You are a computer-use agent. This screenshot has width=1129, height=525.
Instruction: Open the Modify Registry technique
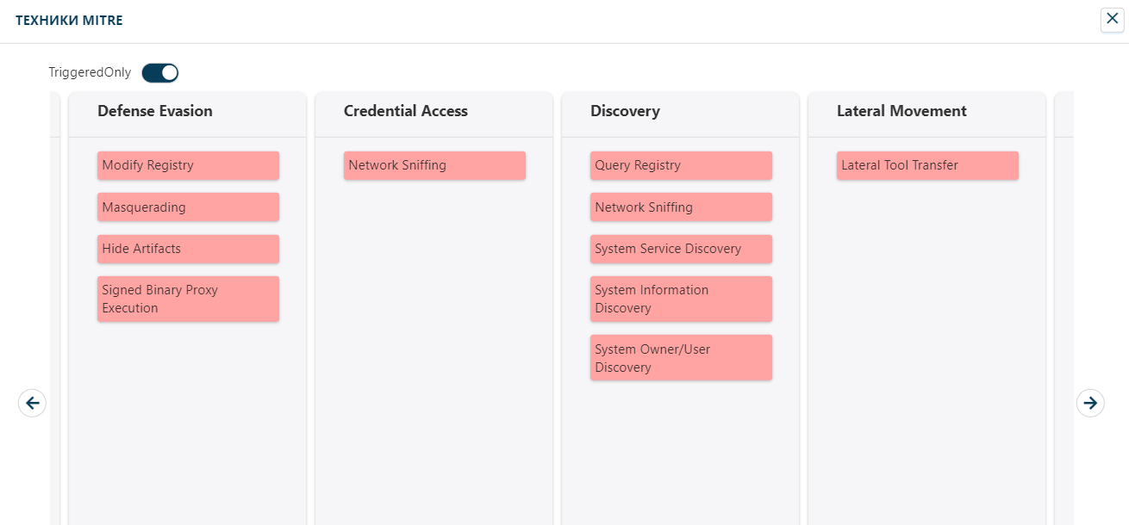(x=188, y=165)
